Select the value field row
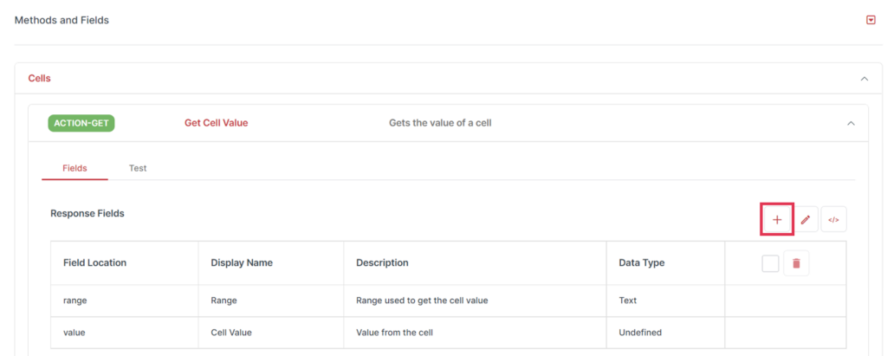Screen dimensions: 887x356 (x=449, y=333)
